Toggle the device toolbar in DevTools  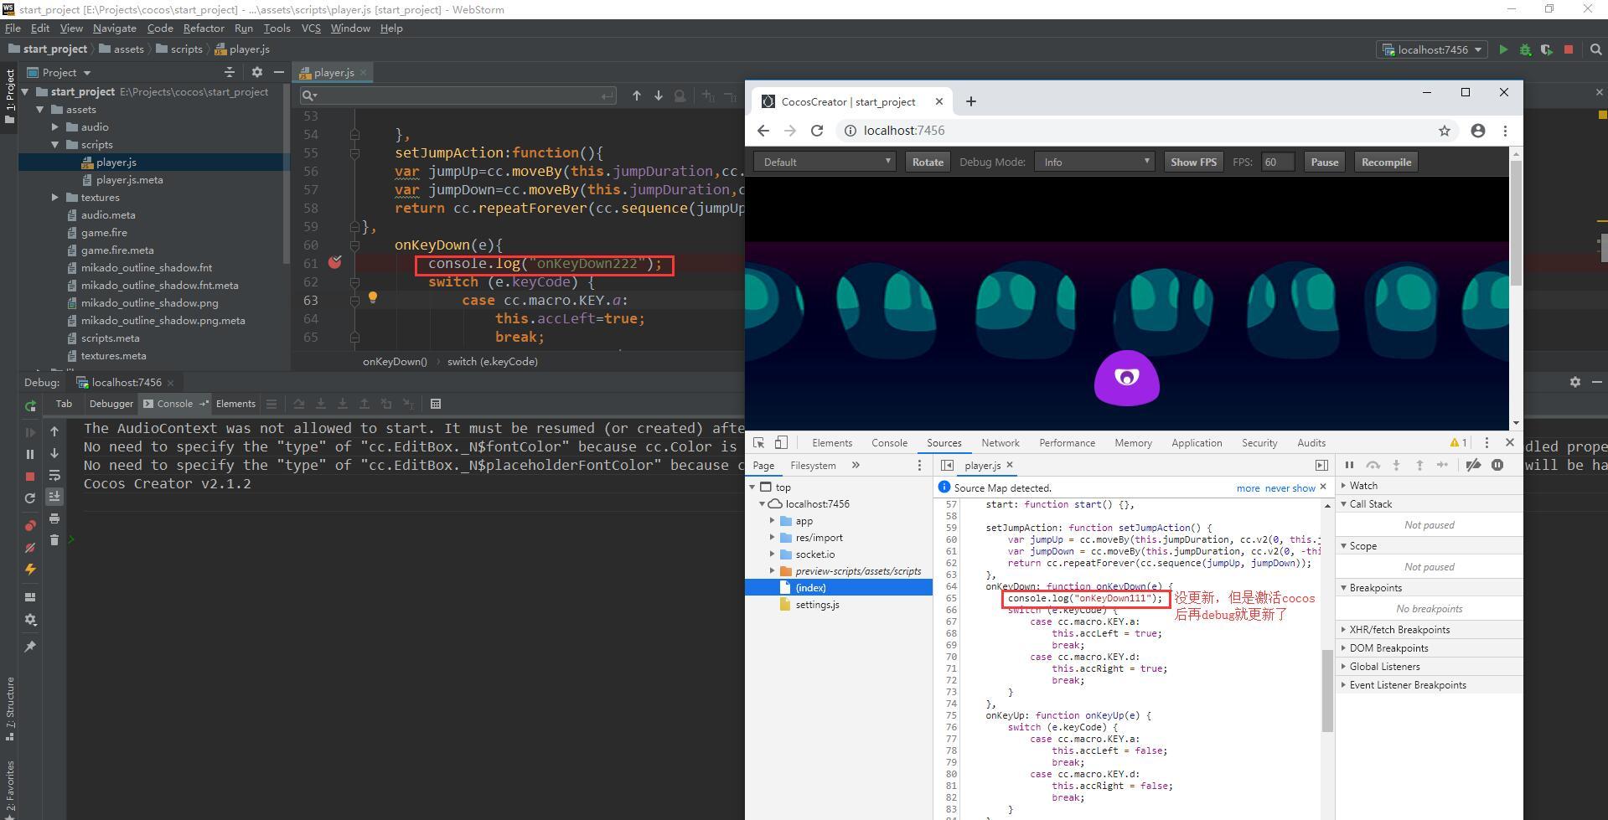point(781,443)
